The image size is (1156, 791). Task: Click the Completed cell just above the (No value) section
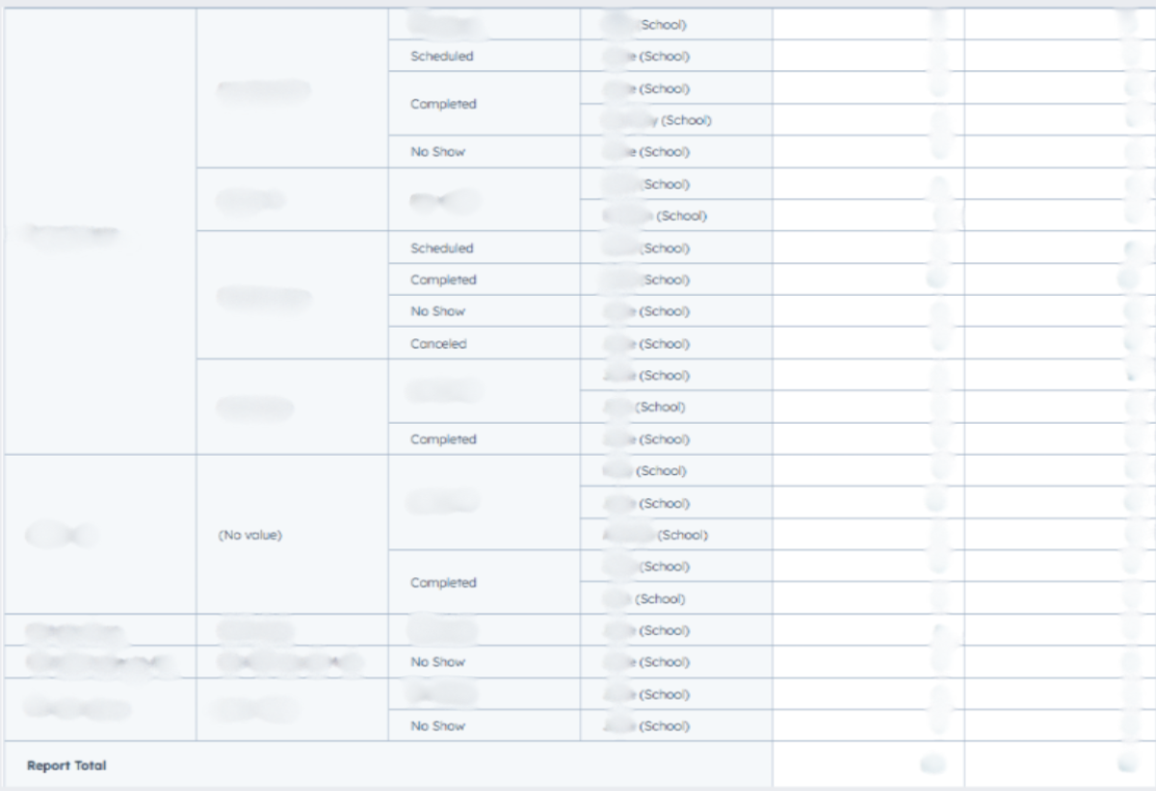point(443,438)
